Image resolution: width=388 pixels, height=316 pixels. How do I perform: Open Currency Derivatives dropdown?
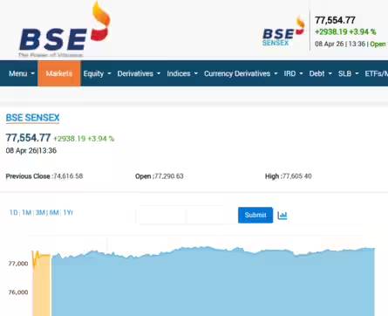(x=241, y=73)
